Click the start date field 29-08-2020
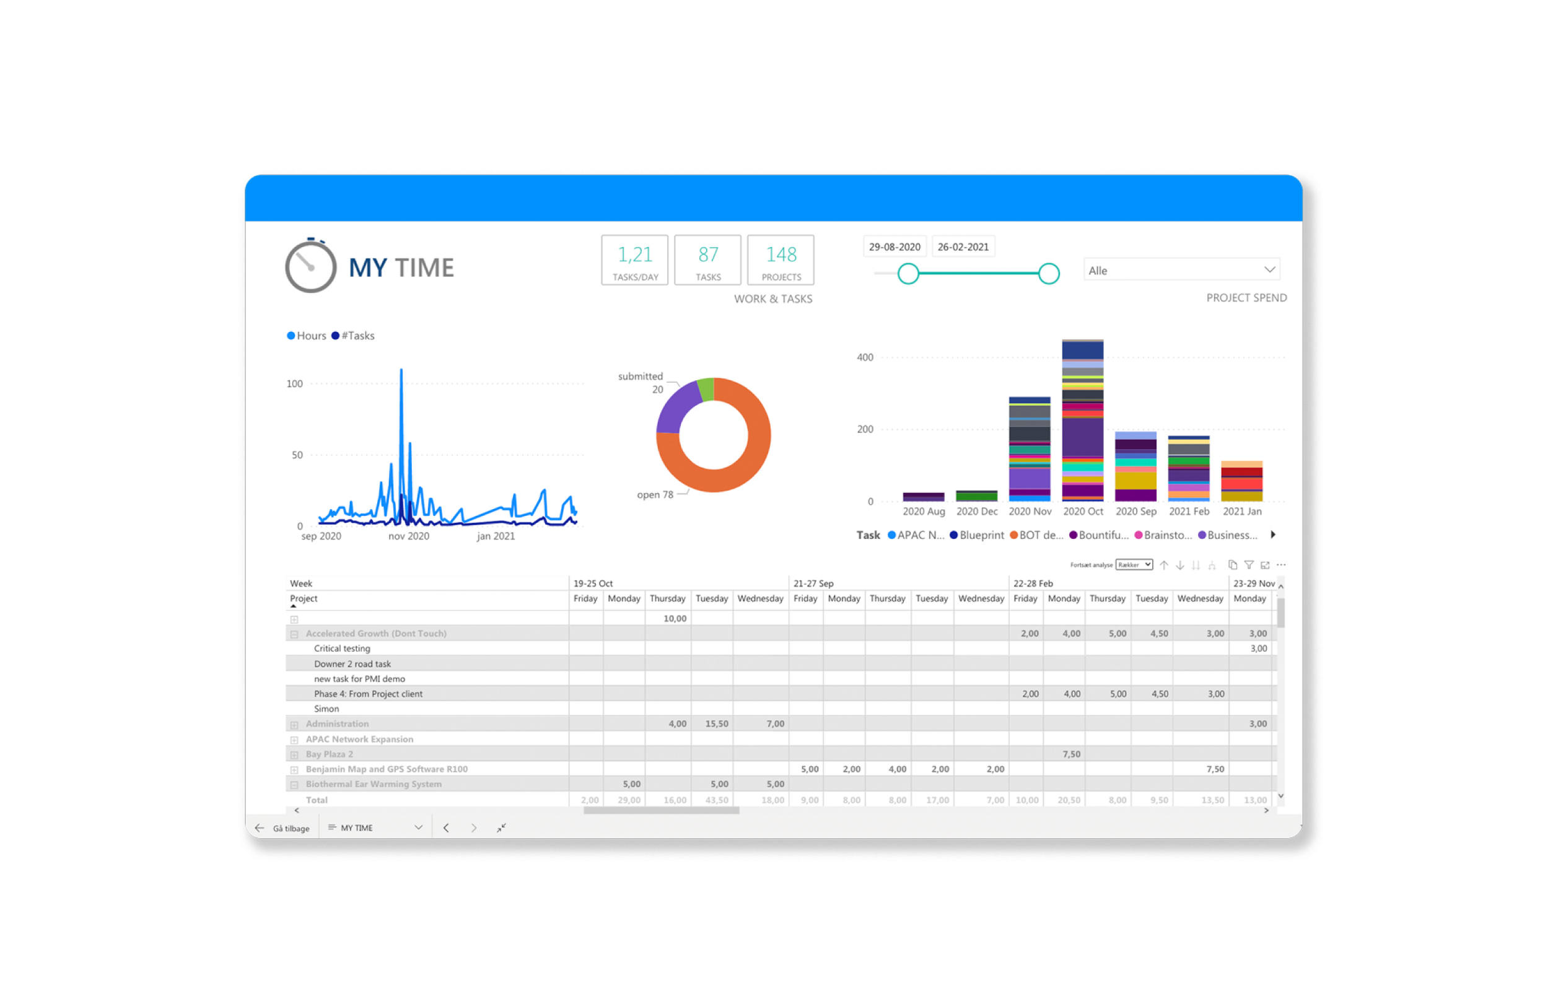The image size is (1553, 991). coord(894,247)
